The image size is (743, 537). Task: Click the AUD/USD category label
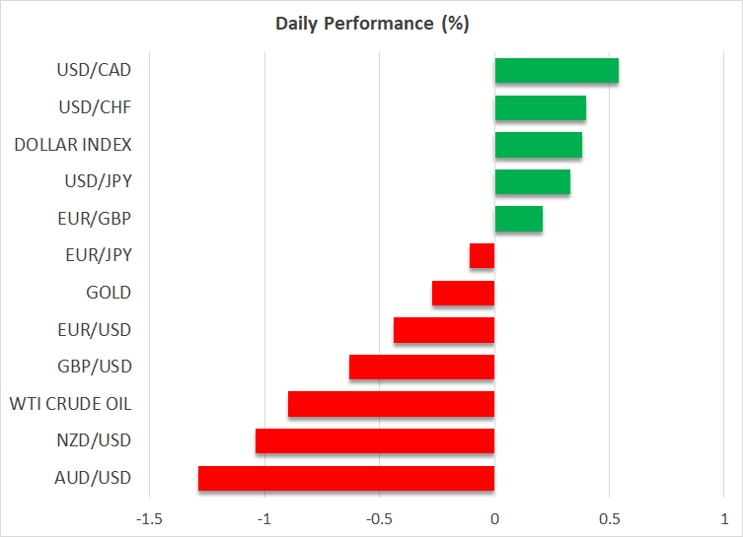click(95, 478)
